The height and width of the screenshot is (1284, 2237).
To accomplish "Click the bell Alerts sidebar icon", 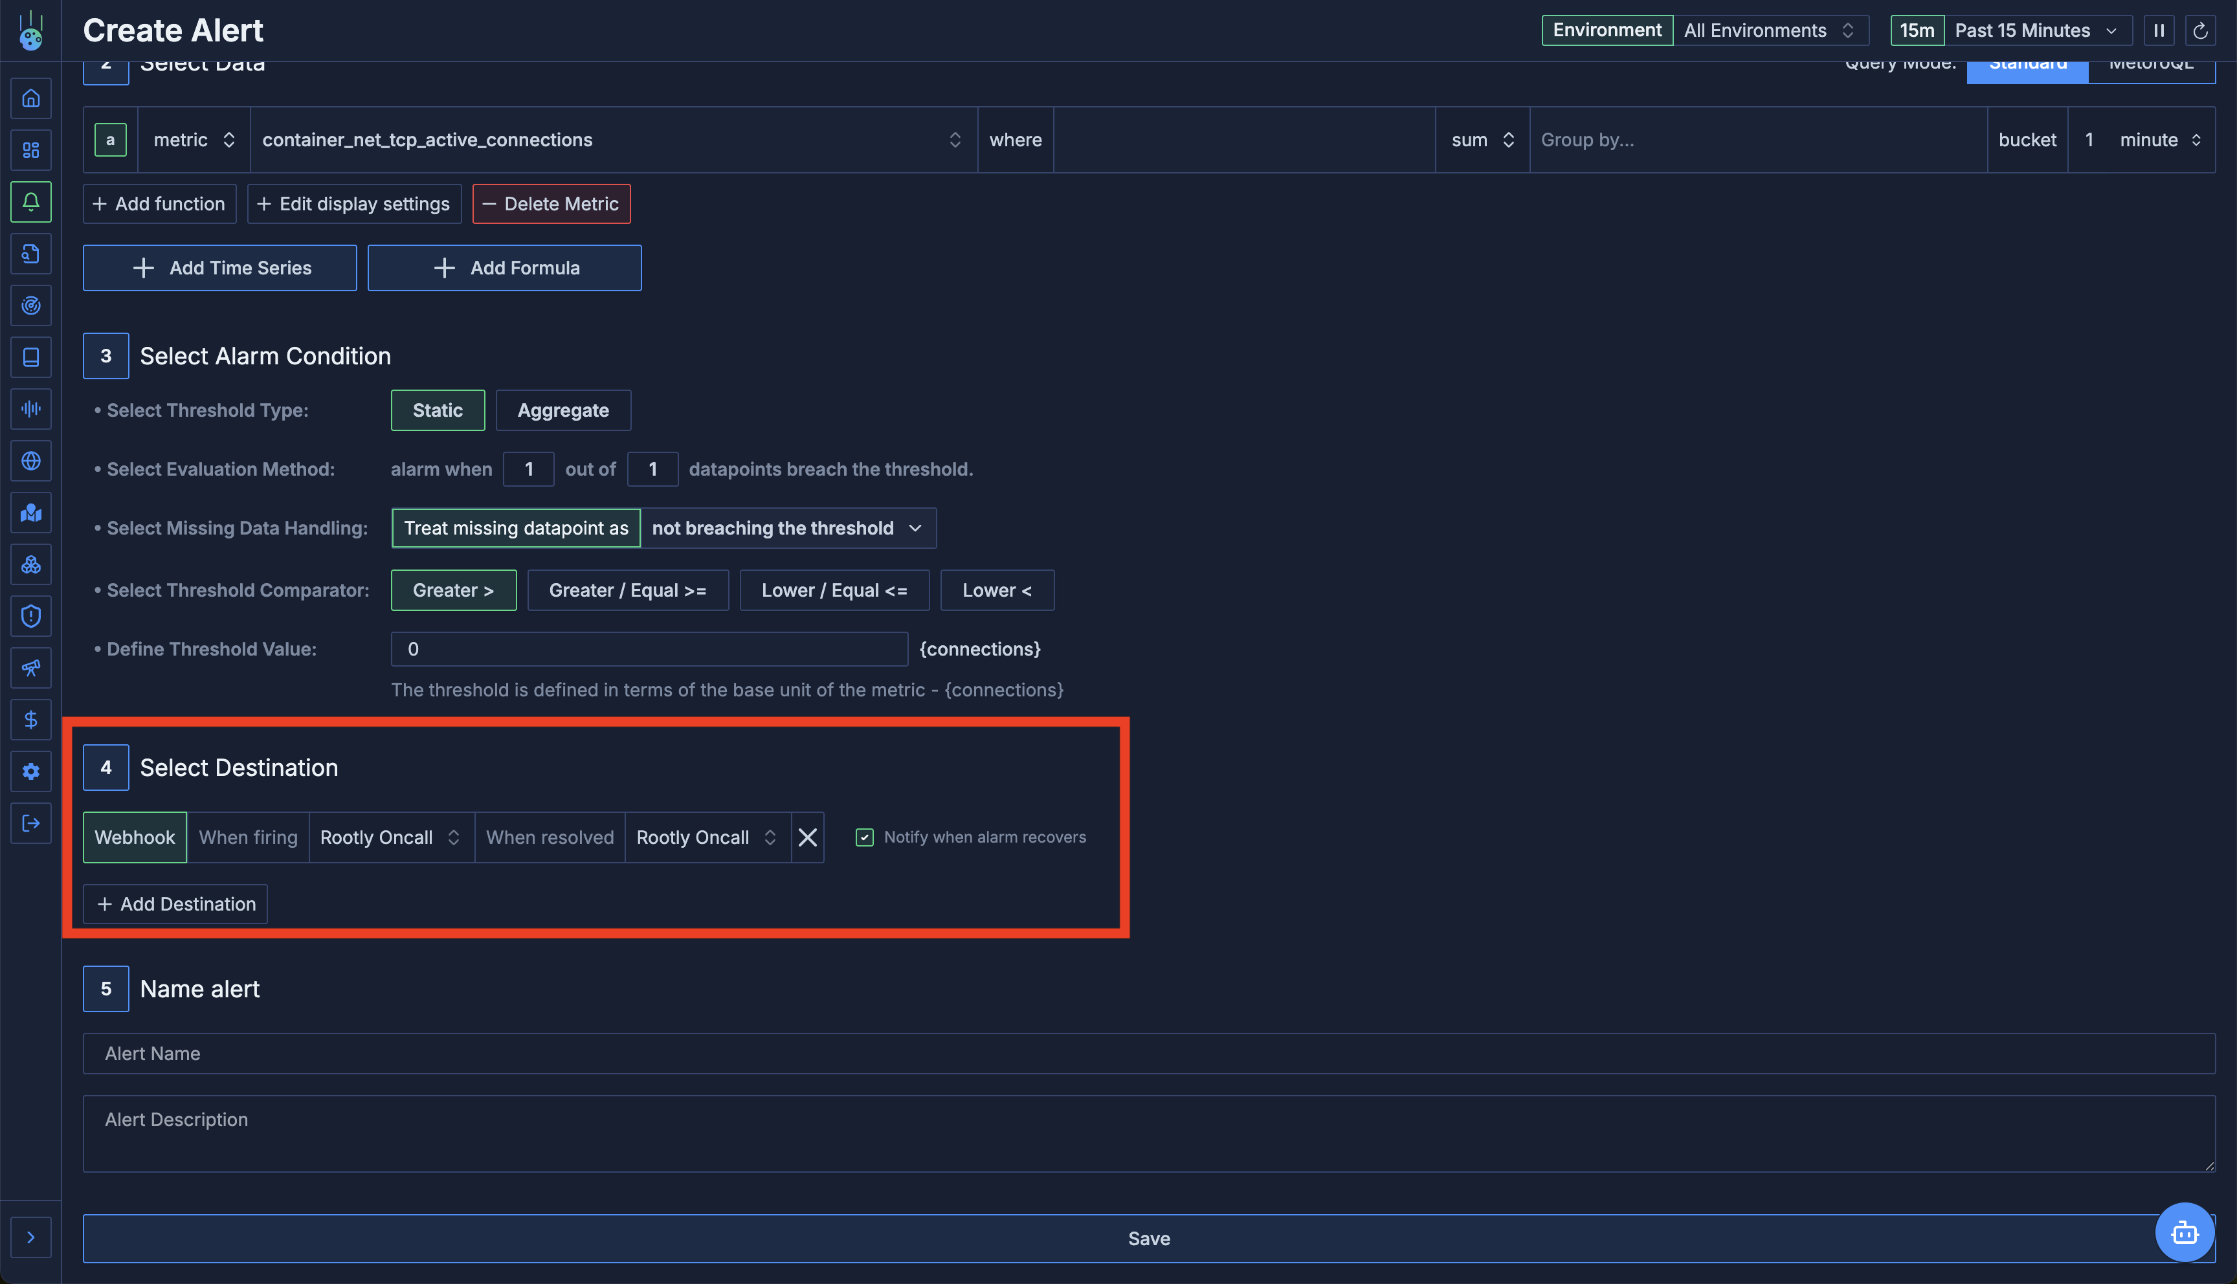I will [31, 202].
